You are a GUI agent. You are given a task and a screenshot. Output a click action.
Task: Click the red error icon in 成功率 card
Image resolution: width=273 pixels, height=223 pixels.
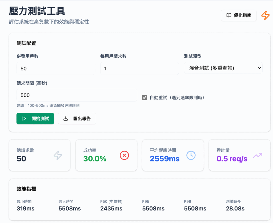124,155
